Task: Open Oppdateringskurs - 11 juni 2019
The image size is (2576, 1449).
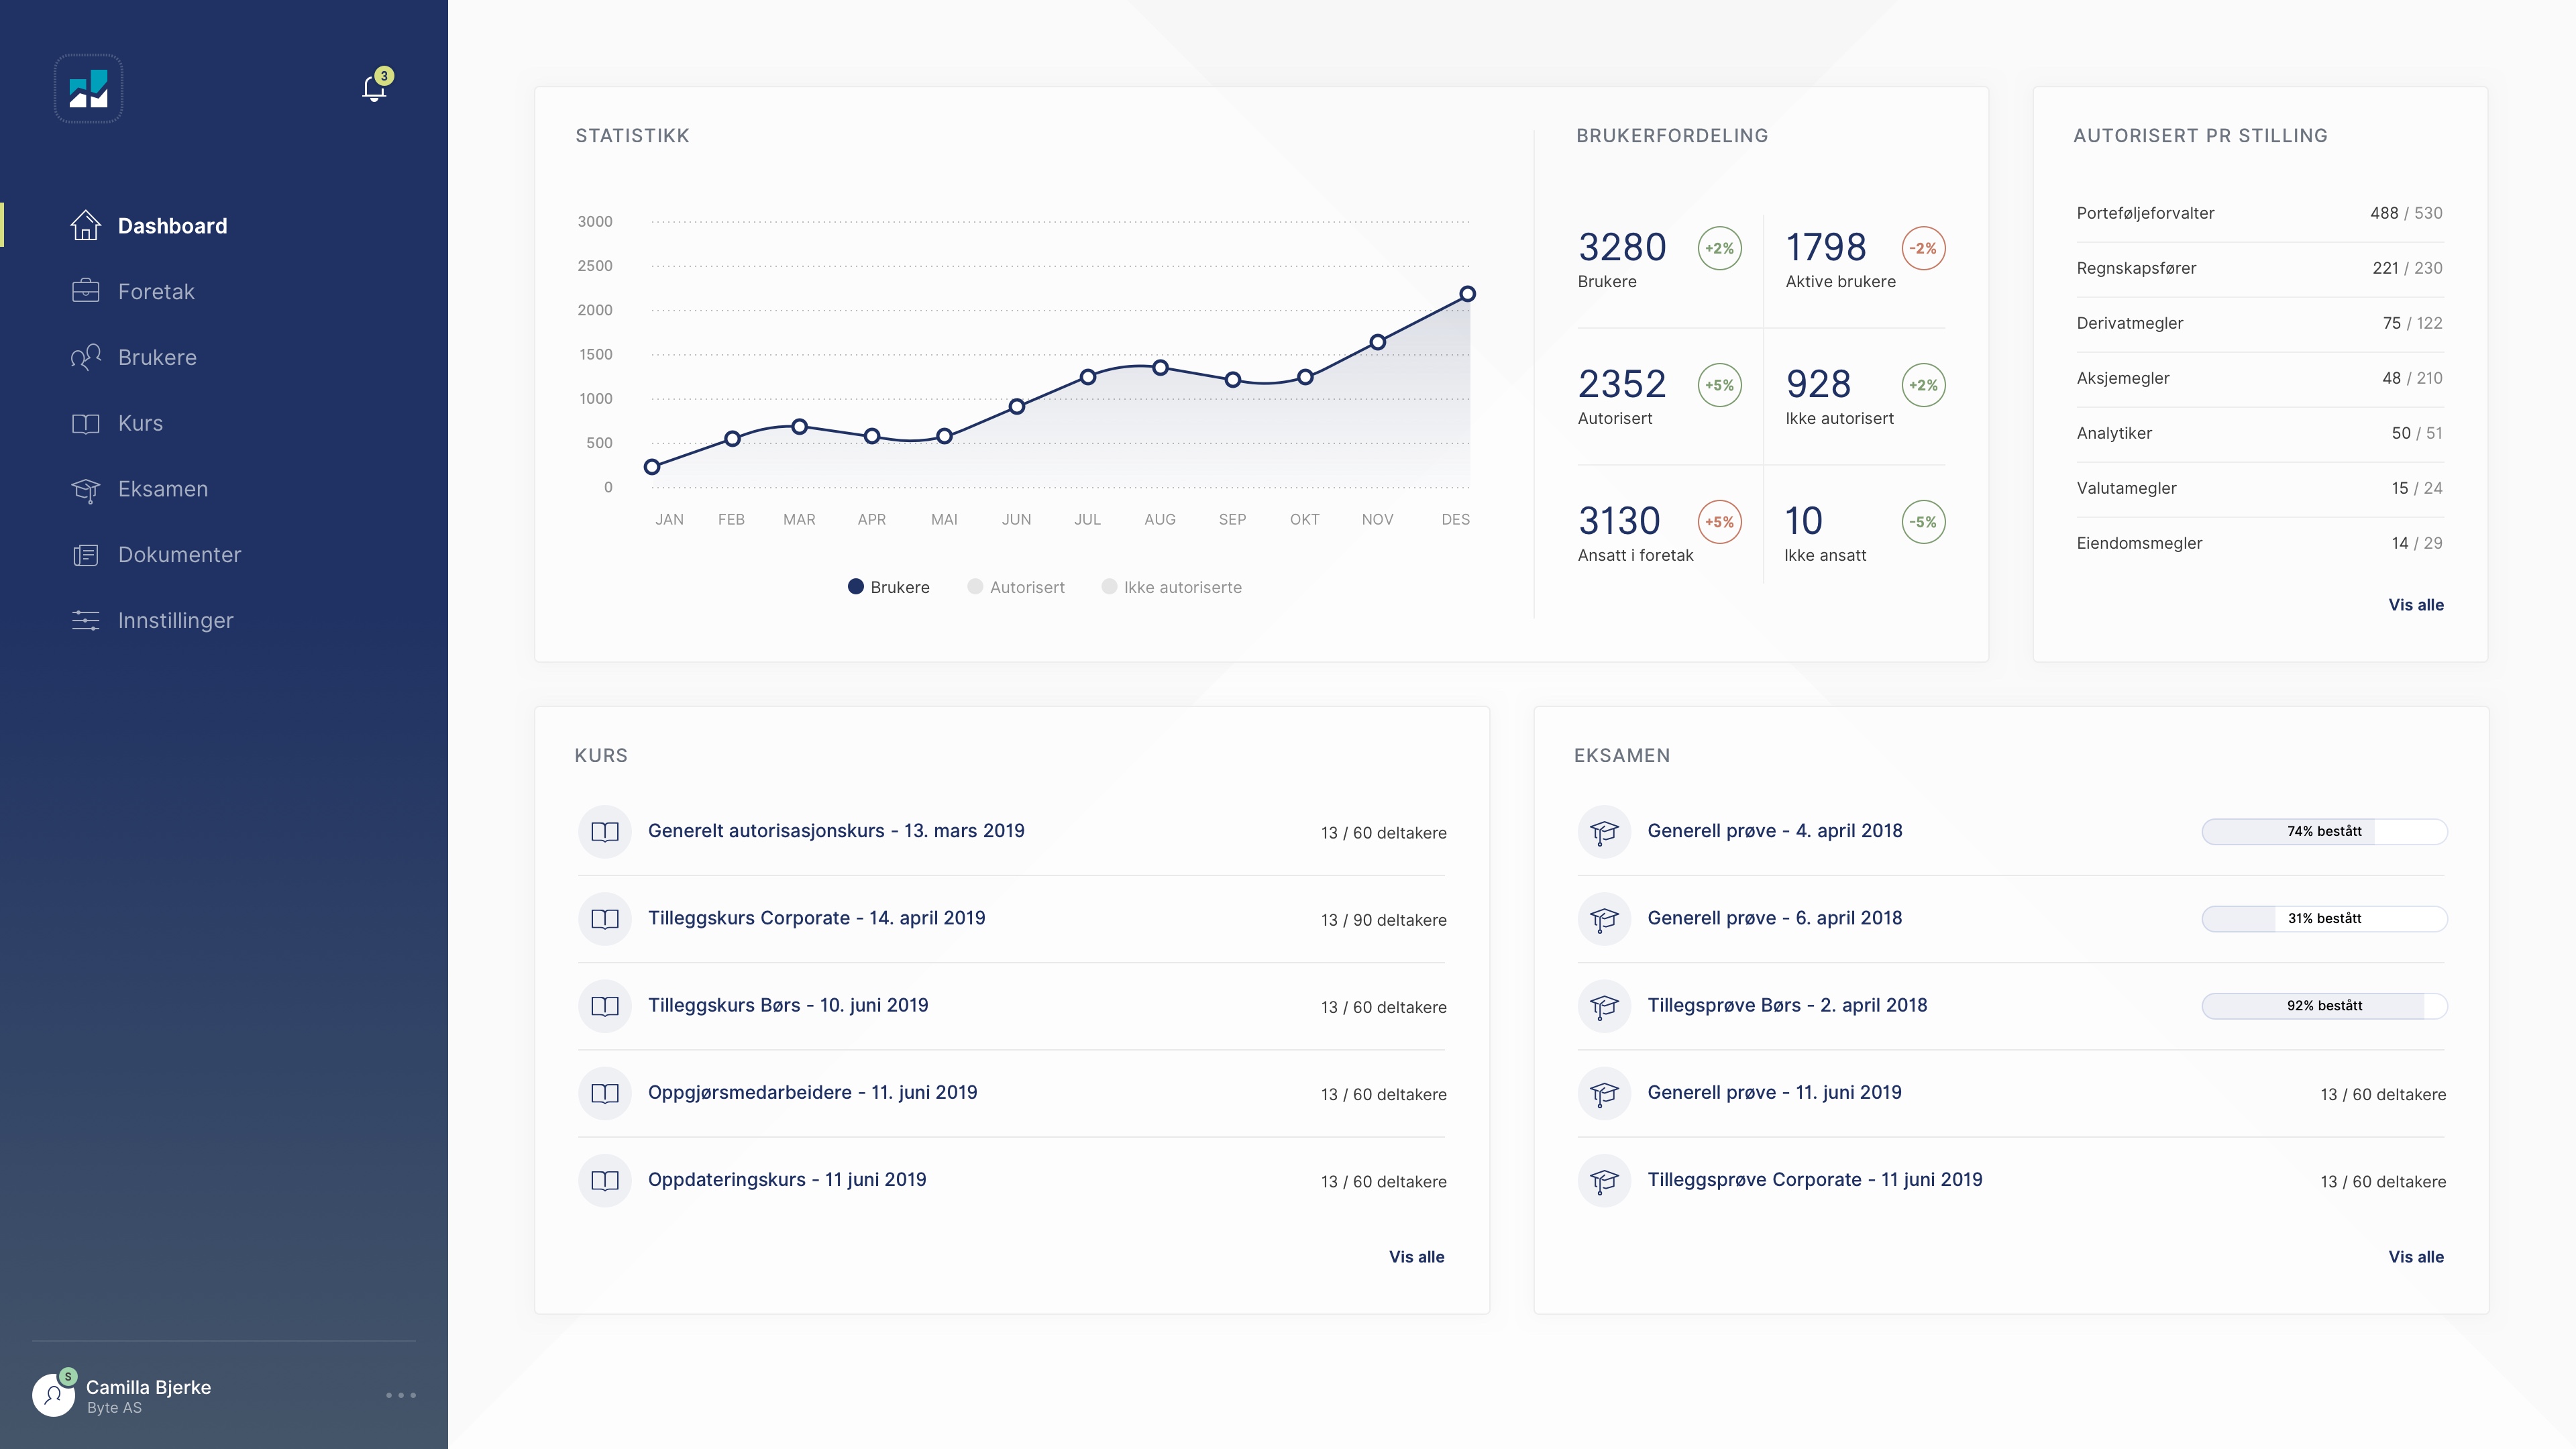Action: [787, 1179]
